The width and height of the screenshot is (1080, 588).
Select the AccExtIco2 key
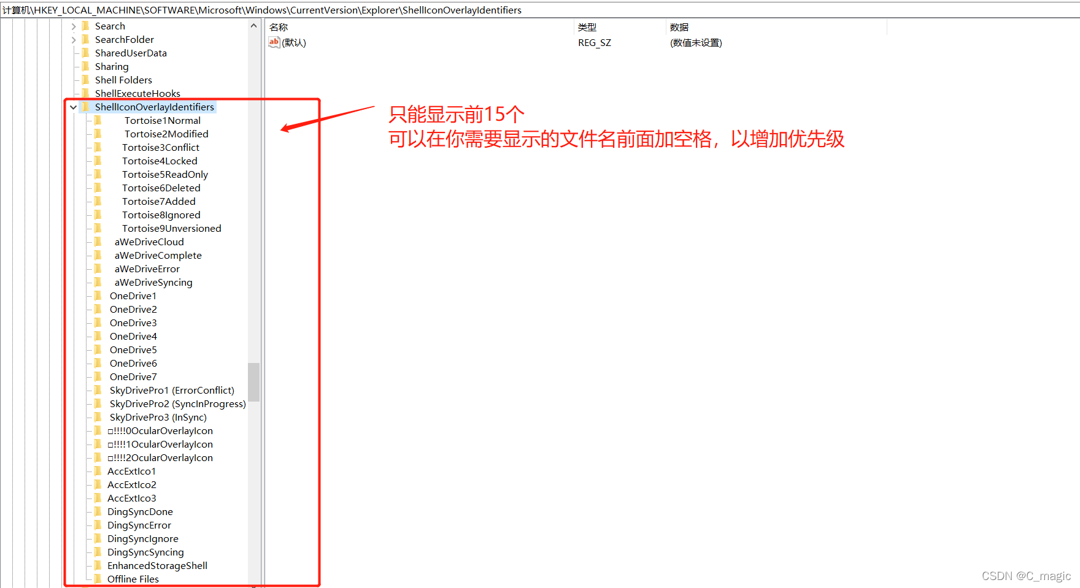pos(132,484)
